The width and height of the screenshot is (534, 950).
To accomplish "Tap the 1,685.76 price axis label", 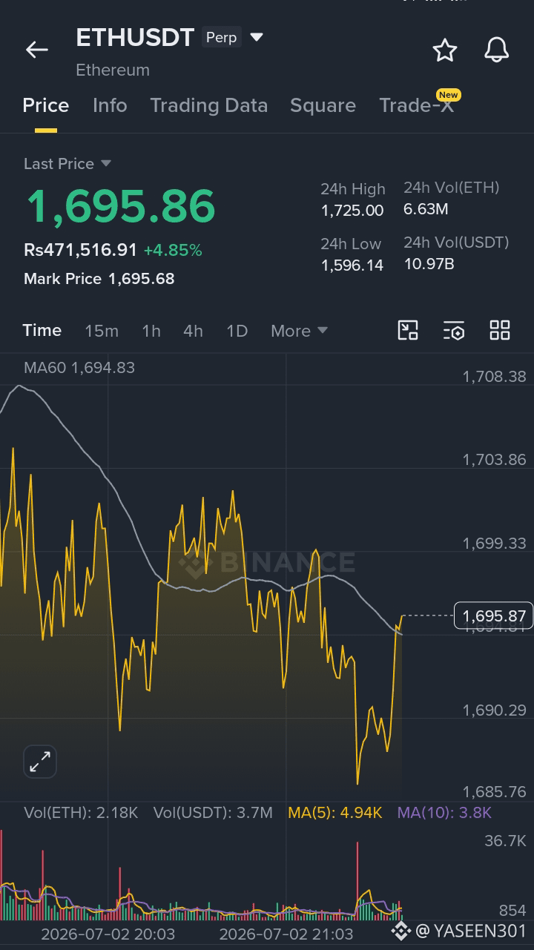I will (494, 792).
